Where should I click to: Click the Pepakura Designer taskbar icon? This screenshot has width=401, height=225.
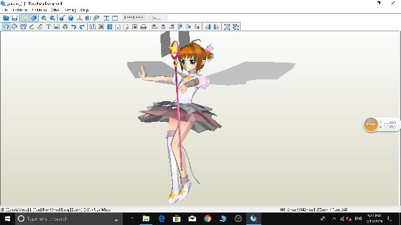(253, 219)
